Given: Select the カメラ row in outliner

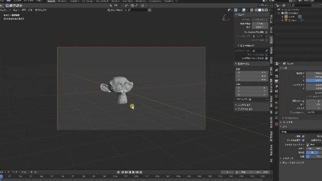Looking at the screenshot, I should point(291,17).
